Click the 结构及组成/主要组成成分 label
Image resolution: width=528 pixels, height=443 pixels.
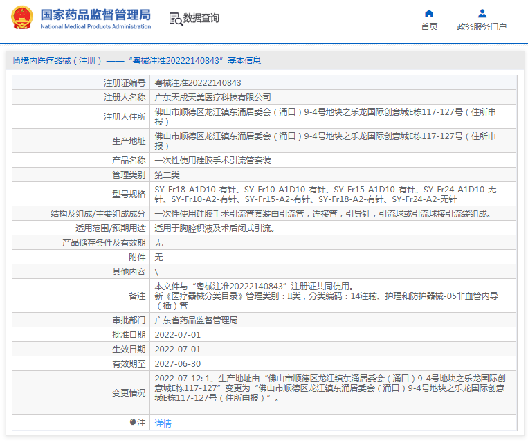pos(98,214)
